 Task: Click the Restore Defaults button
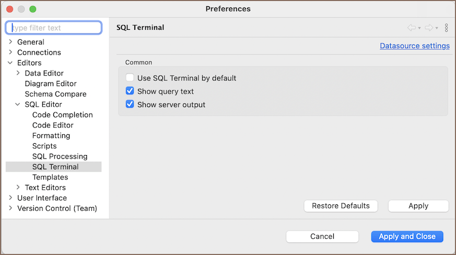(x=341, y=206)
